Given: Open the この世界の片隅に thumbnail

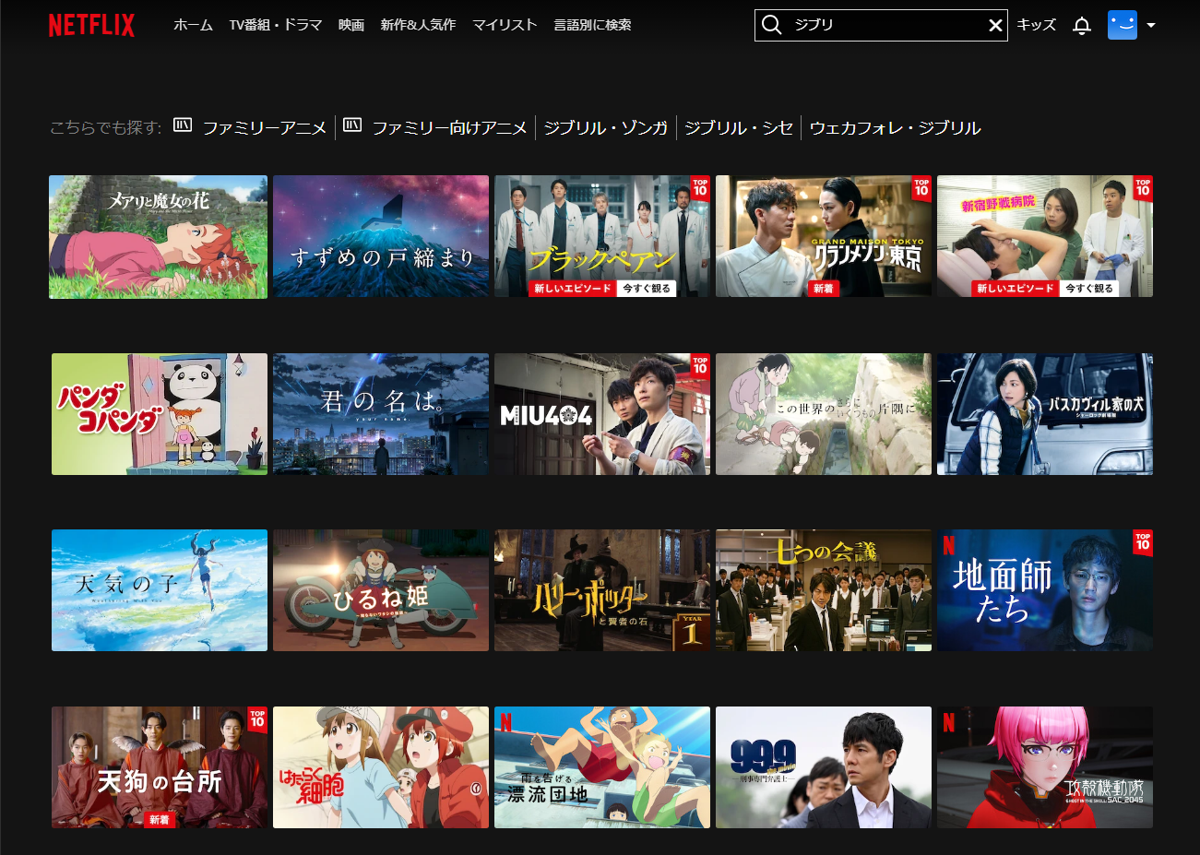Looking at the screenshot, I should pyautogui.click(x=824, y=414).
